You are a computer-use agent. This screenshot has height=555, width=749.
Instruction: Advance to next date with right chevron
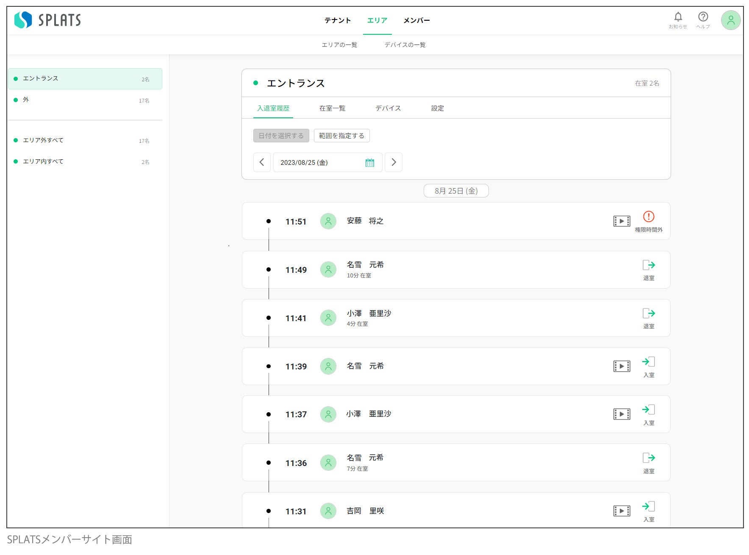[394, 162]
